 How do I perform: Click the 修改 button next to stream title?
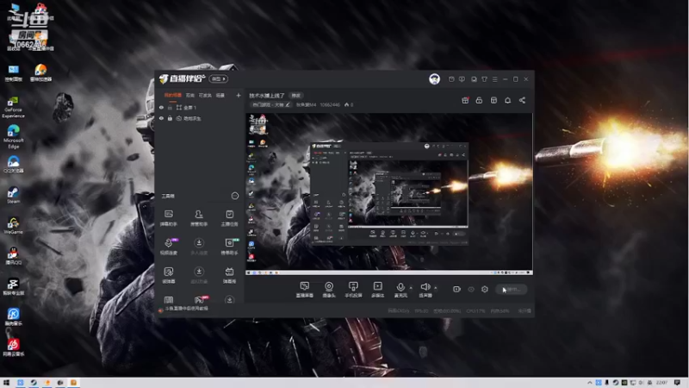click(296, 96)
